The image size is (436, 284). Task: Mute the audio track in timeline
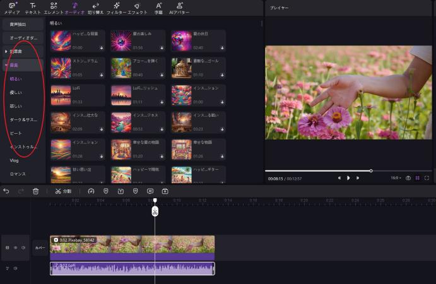[15, 268]
